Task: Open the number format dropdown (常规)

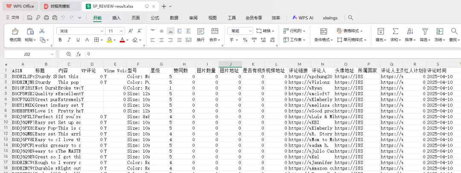Action: point(250,31)
